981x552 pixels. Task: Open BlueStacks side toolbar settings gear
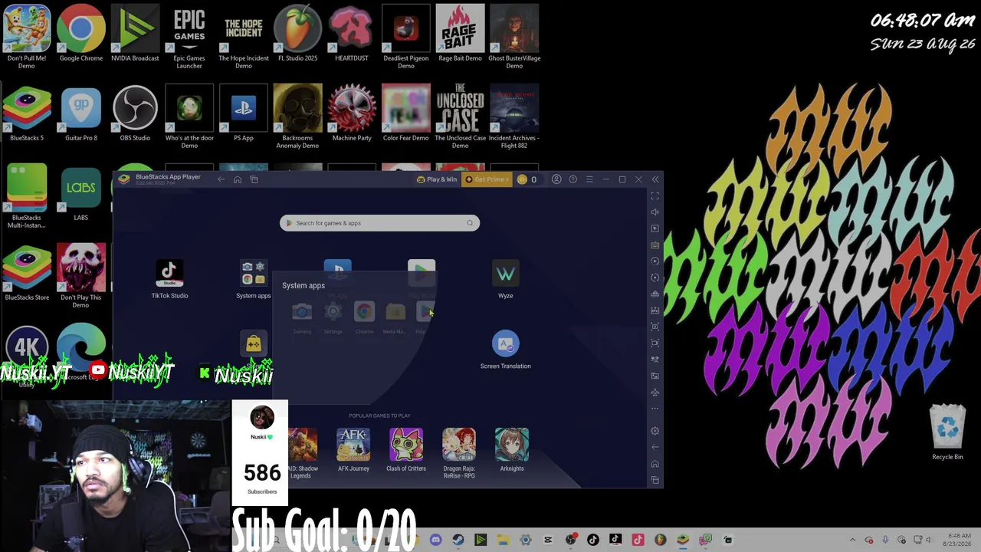click(655, 431)
